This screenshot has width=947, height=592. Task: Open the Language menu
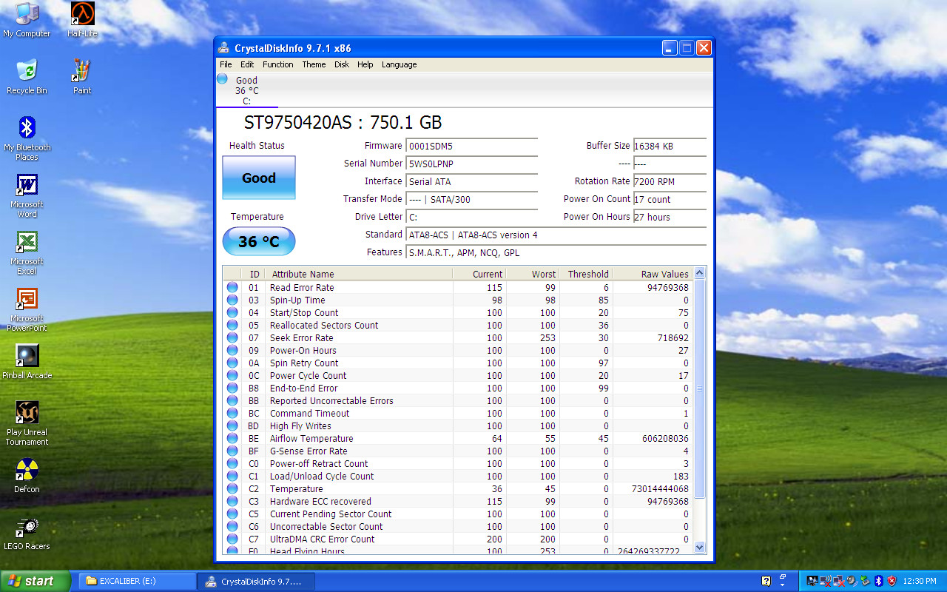click(400, 64)
